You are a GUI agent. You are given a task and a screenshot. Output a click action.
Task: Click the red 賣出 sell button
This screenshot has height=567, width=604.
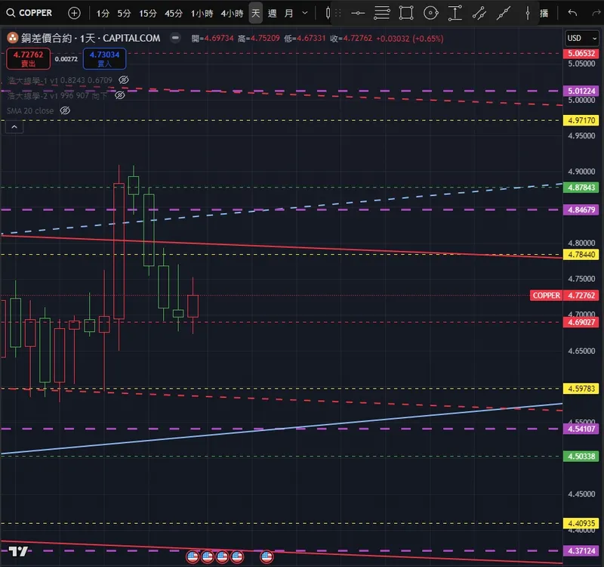tap(28, 59)
